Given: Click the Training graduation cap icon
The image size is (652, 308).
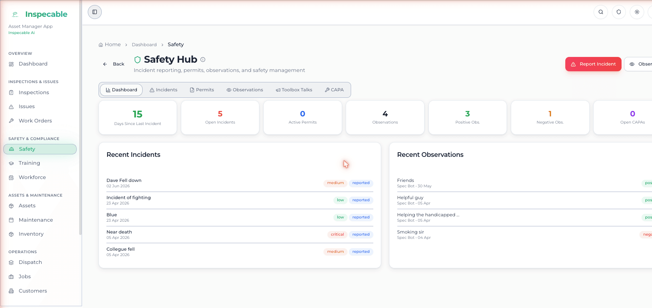Looking at the screenshot, I should click(11, 163).
